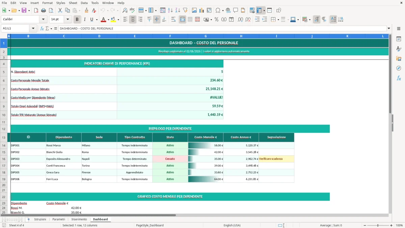Screen dimensions: 405x228
Task: Click the Print icon
Action: 44,10
